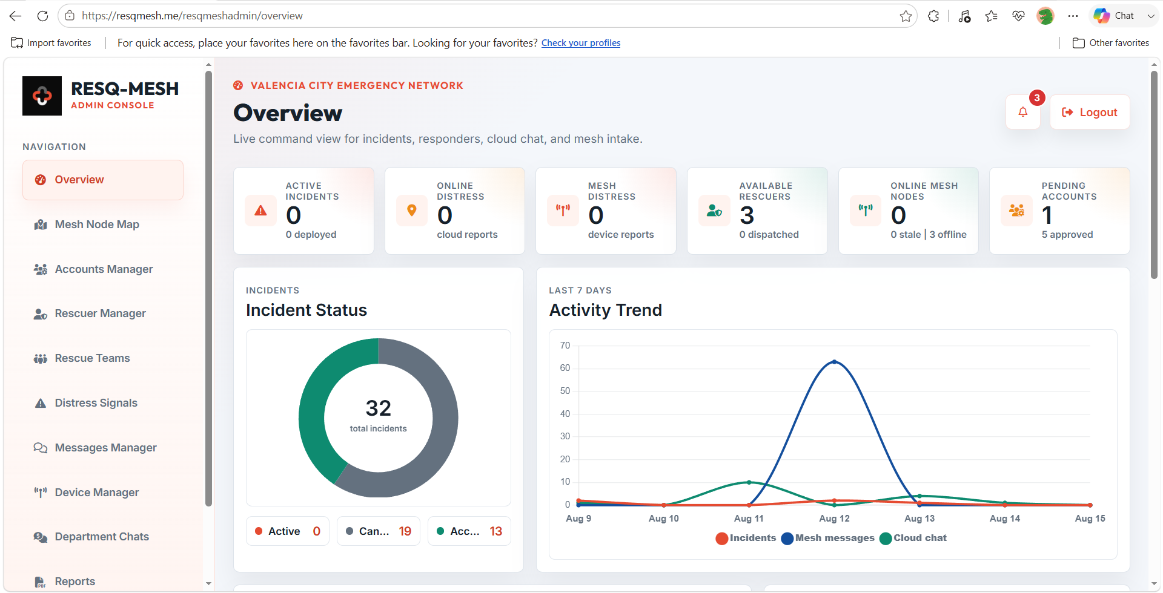Image resolution: width=1163 pixels, height=593 pixels.
Task: Open the notifications bell
Action: tap(1023, 112)
